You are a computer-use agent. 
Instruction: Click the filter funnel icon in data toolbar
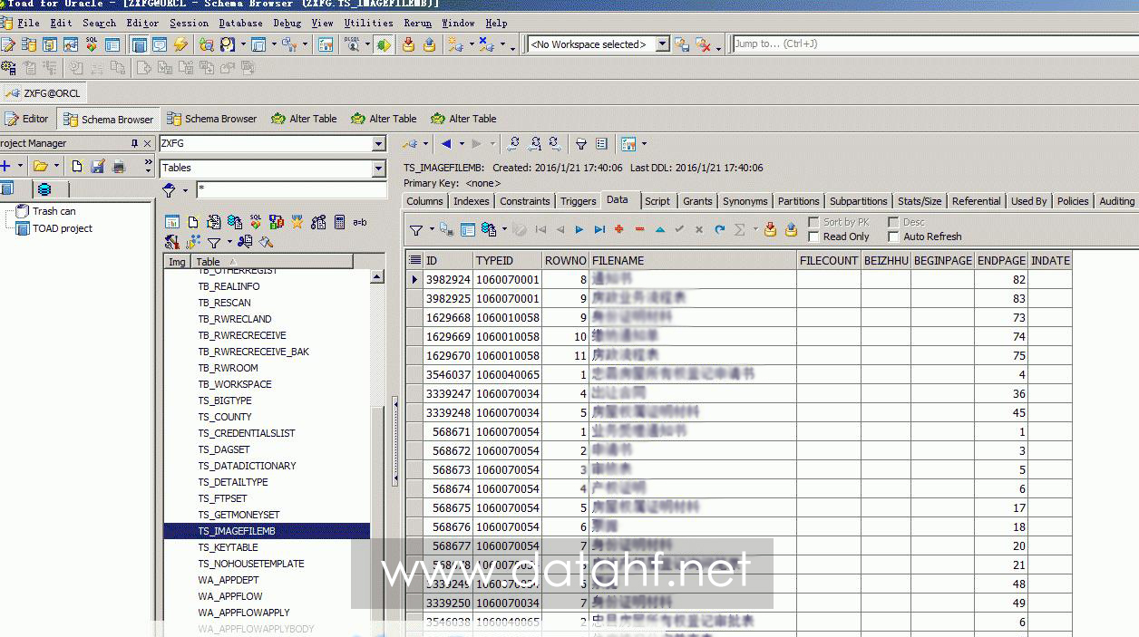click(414, 230)
